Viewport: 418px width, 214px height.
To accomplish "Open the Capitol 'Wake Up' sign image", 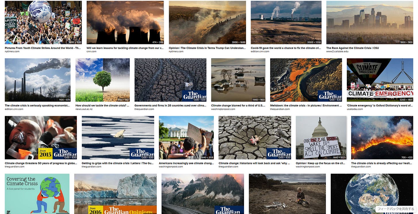I will click(x=321, y=138).
